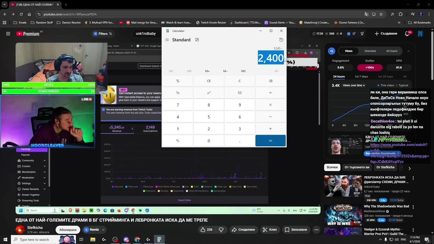Reload the page in Chrome
Viewport: 434px width, 244px height.
pyautogui.click(x=21, y=14)
